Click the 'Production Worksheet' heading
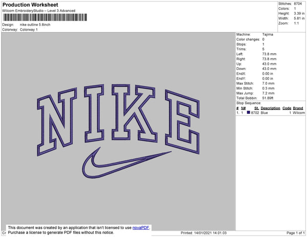 click(x=30, y=5)
